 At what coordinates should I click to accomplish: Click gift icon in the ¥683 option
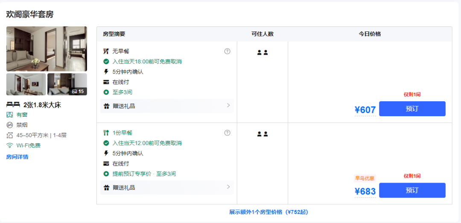click(x=106, y=188)
